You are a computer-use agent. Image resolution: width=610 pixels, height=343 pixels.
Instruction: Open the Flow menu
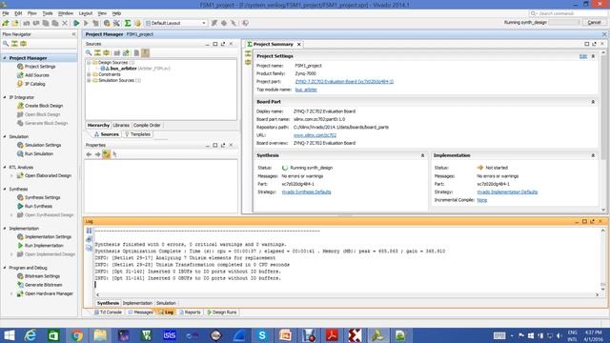31,13
